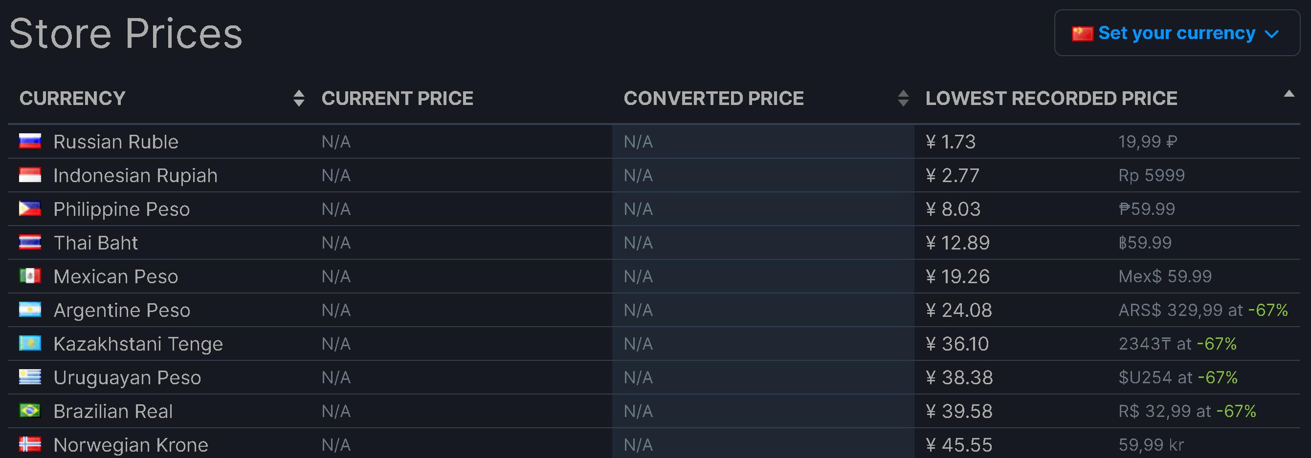Select the Uruguayan Peso row name

pyautogui.click(x=127, y=377)
